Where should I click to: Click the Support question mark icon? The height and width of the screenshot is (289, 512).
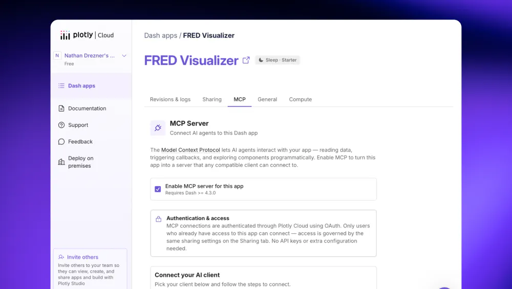(x=61, y=125)
